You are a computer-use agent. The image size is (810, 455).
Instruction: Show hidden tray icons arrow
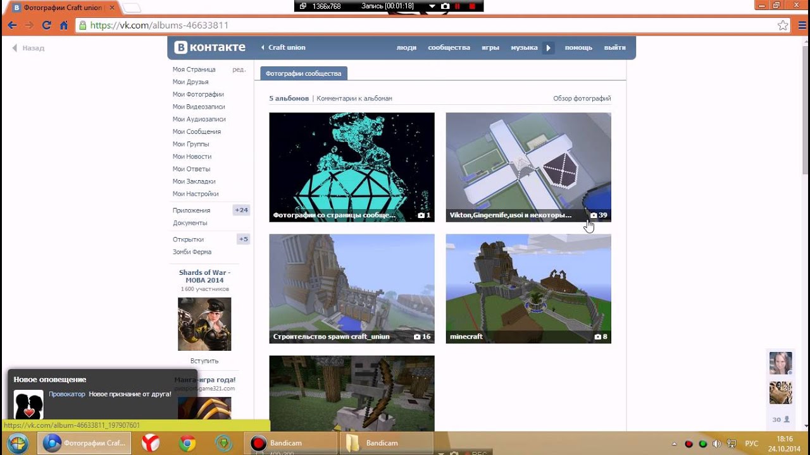click(x=674, y=444)
